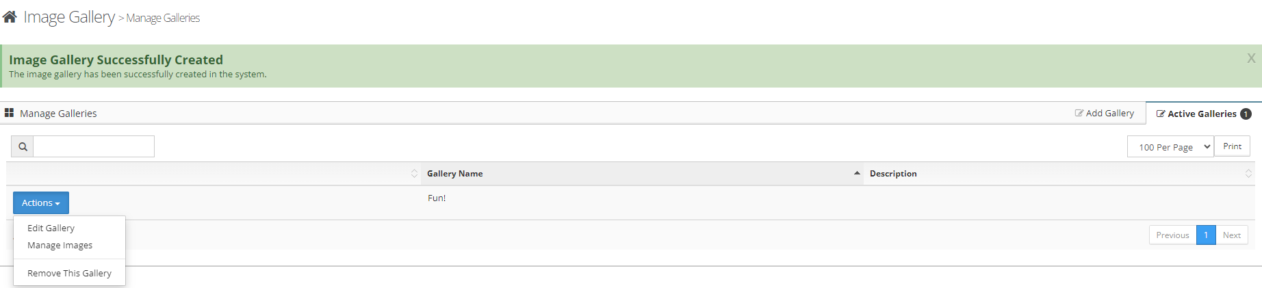
Task: Select page 1 in pagination
Action: click(x=1206, y=235)
